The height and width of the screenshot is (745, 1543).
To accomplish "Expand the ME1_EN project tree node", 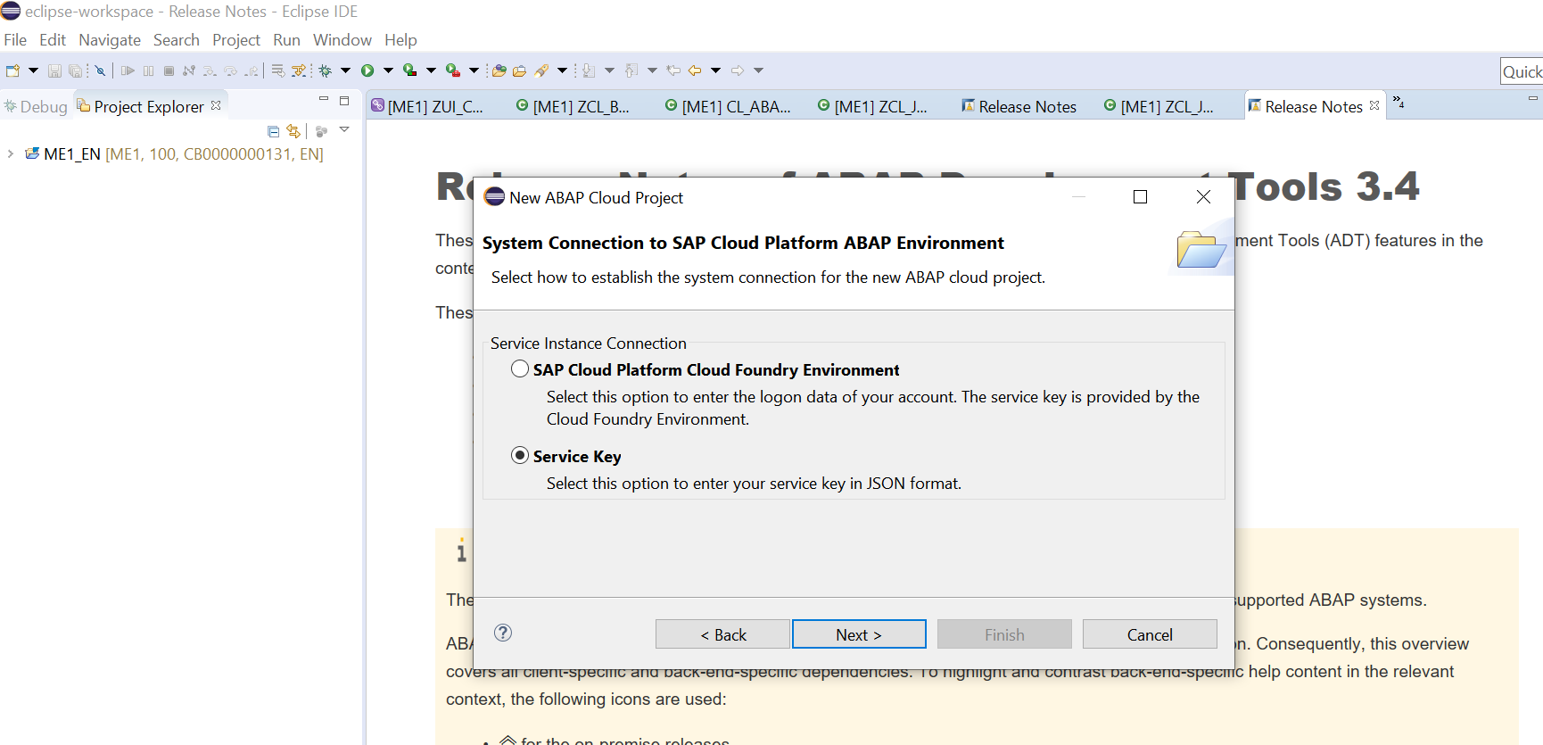I will tap(11, 153).
